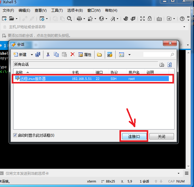Open the 选项卡(B) menu
The height and width of the screenshot is (187, 194).
tap(75, 10)
